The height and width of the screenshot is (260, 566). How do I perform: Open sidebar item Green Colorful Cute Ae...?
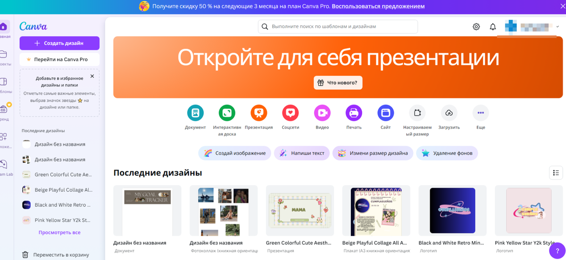click(59, 174)
